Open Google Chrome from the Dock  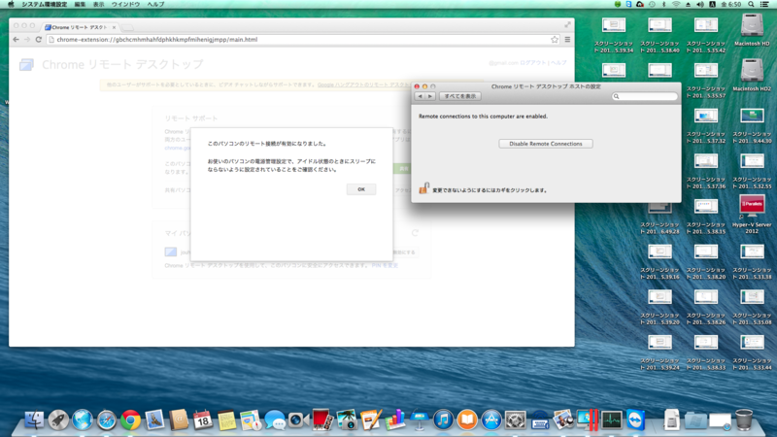pyautogui.click(x=131, y=420)
